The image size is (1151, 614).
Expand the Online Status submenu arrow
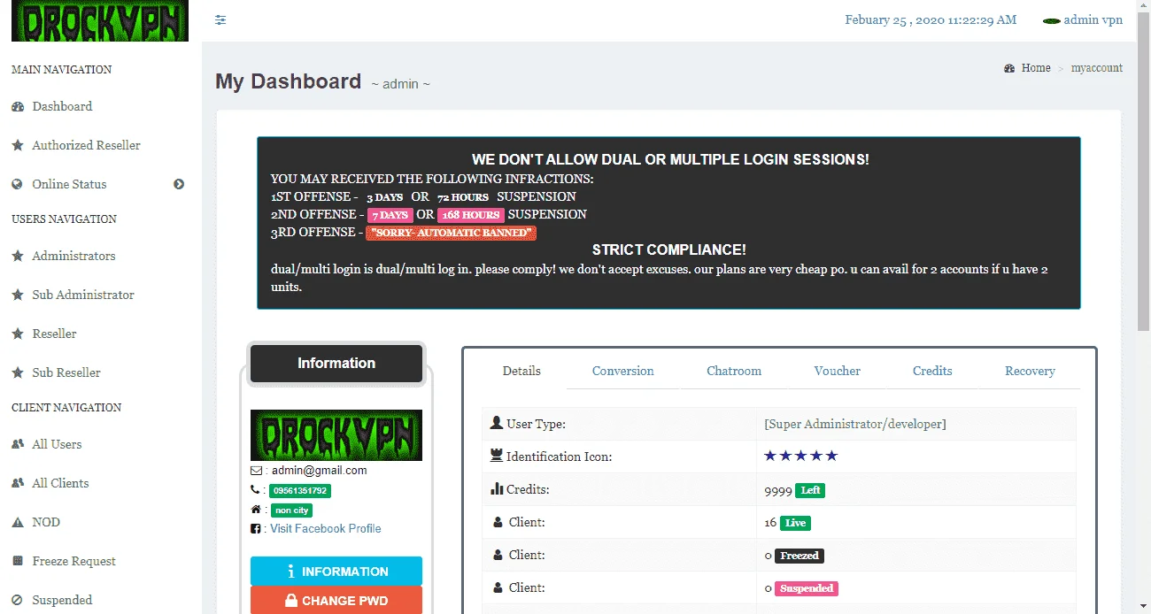[x=179, y=184]
